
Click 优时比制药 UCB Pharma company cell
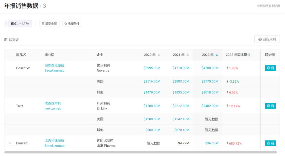[106, 143]
